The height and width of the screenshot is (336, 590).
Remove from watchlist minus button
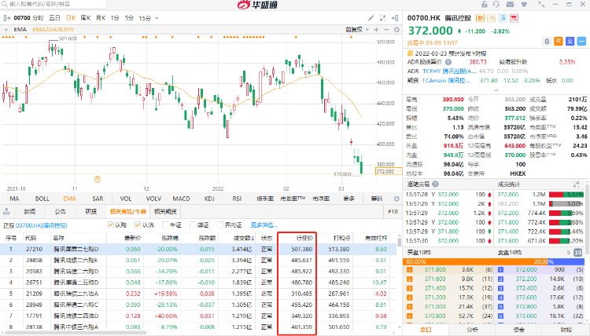(581, 42)
